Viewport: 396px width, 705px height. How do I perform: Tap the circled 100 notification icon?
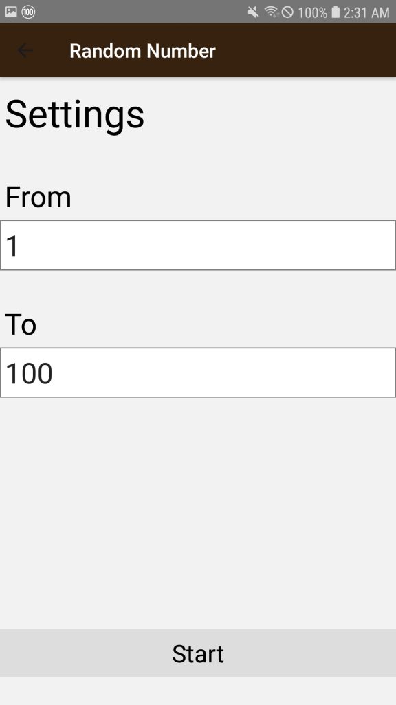point(27,11)
